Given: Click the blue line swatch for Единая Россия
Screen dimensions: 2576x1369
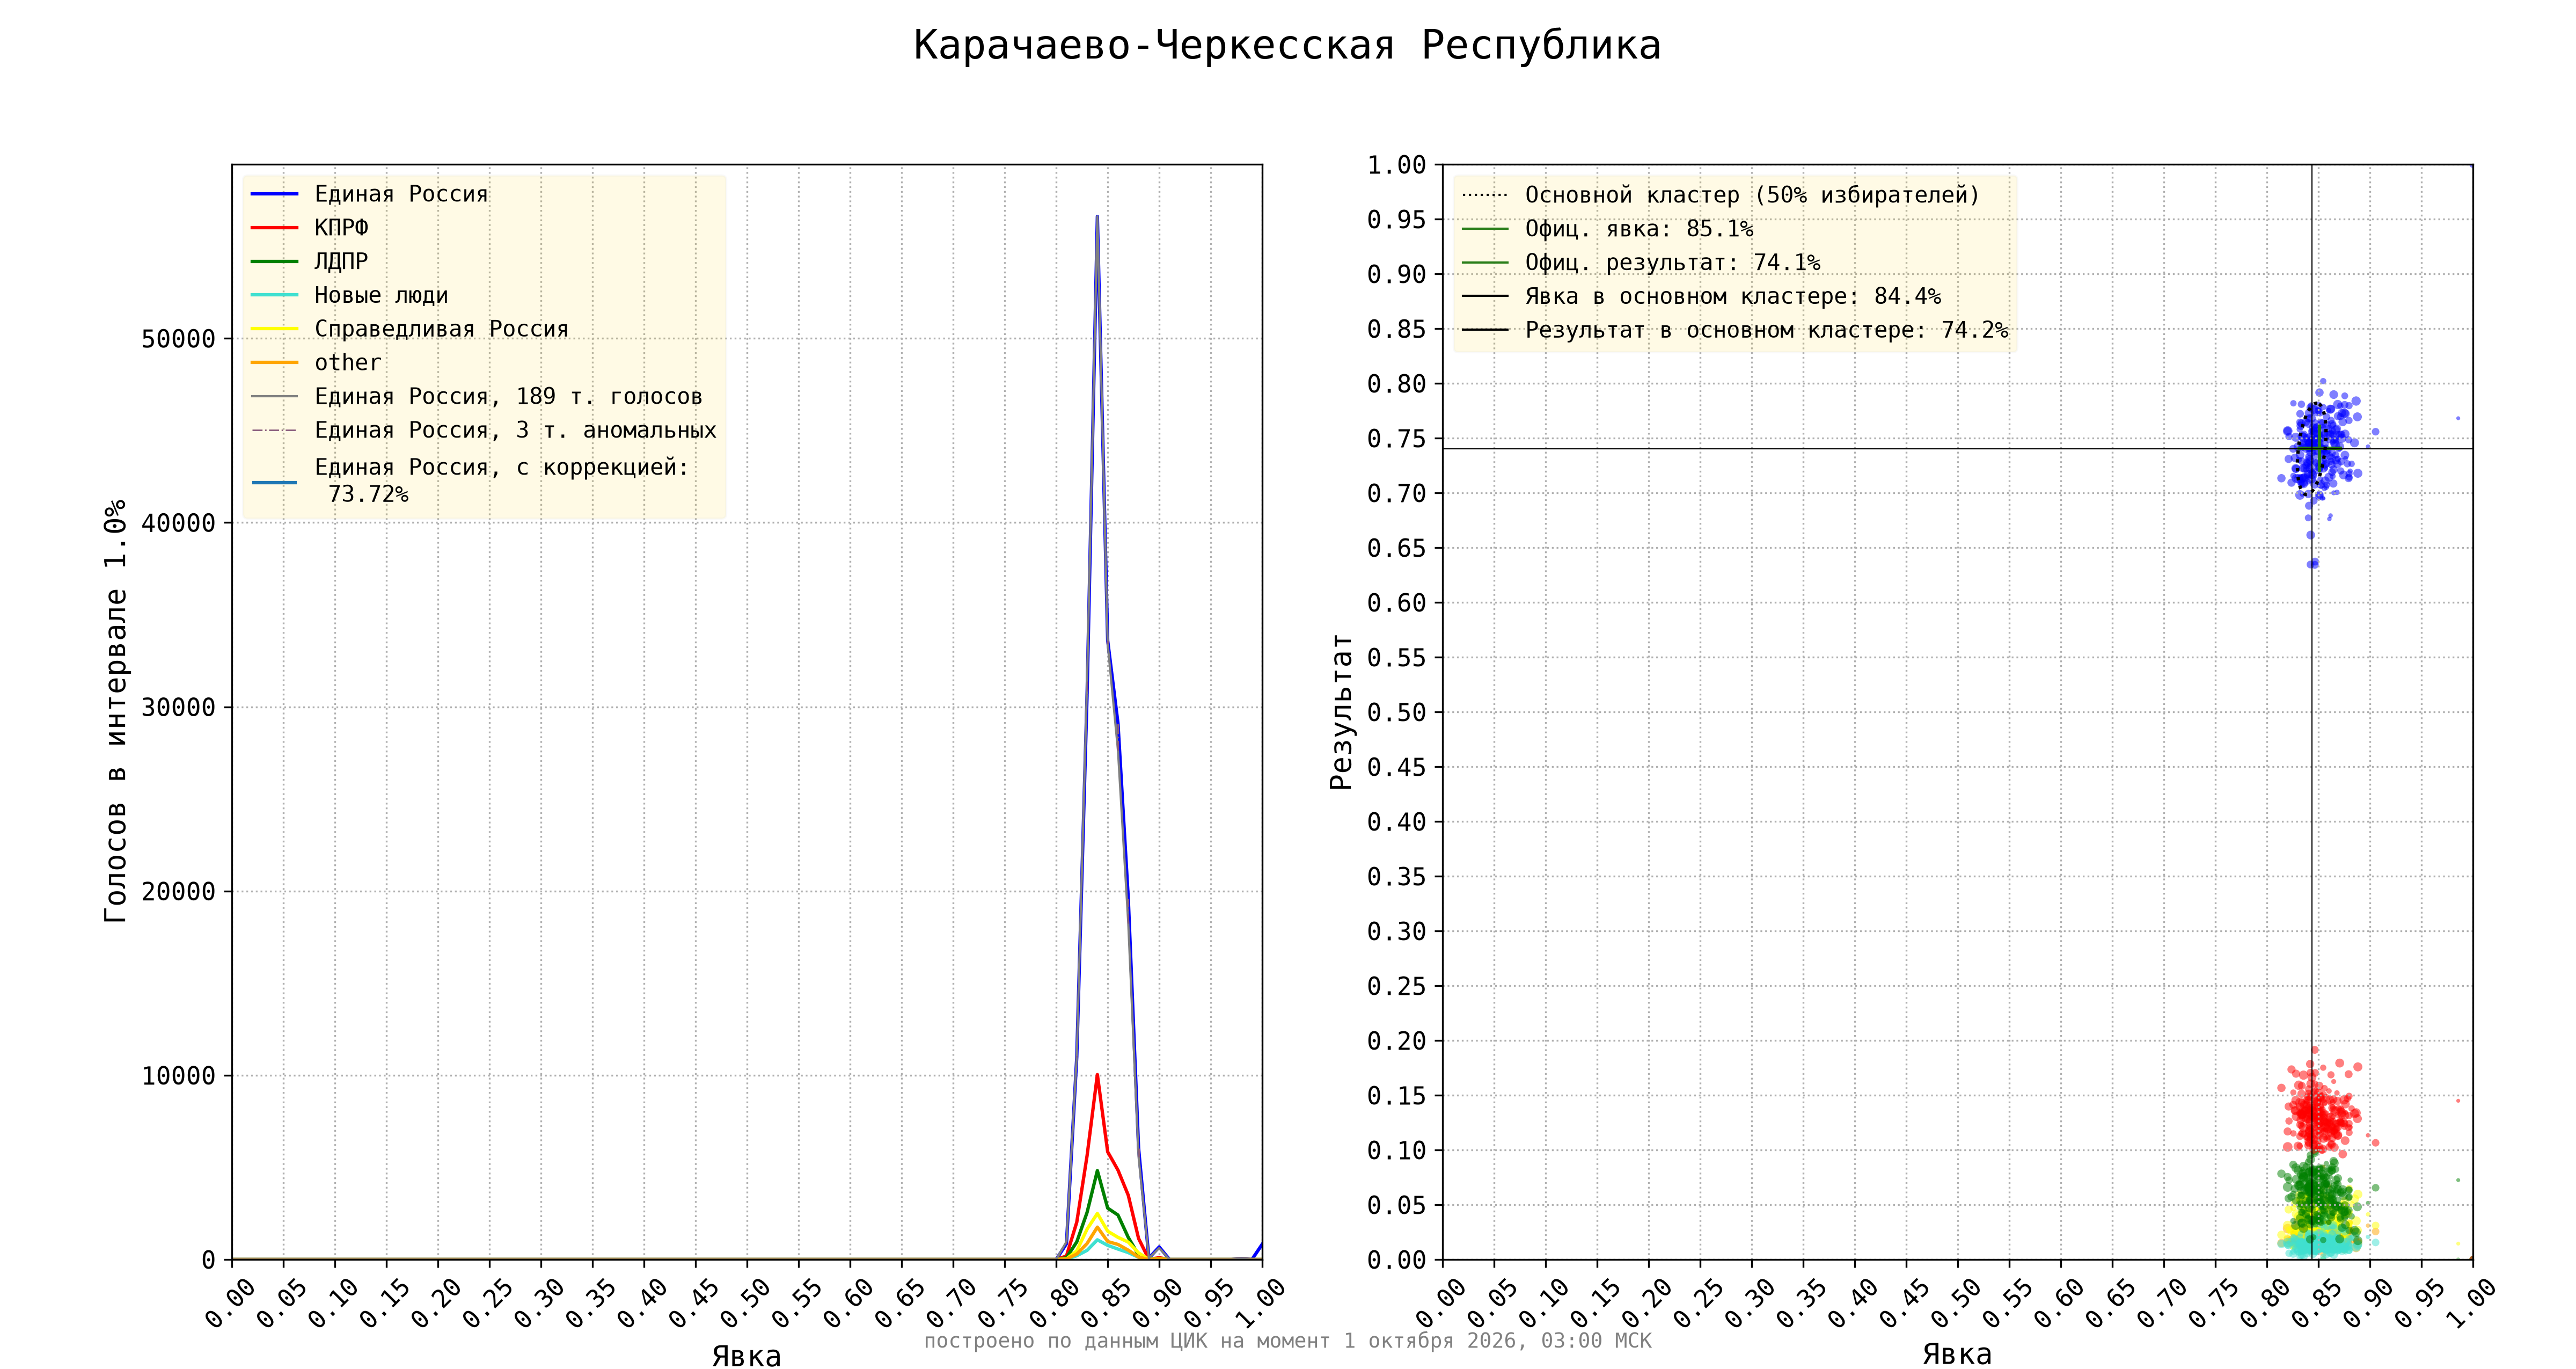Looking at the screenshot, I should [x=274, y=193].
